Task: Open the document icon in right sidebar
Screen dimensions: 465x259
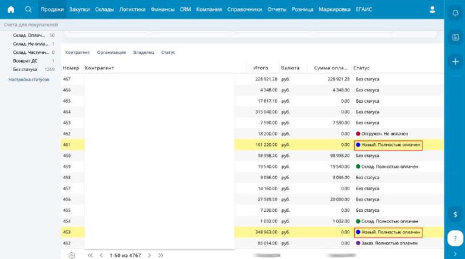Action: (455, 38)
